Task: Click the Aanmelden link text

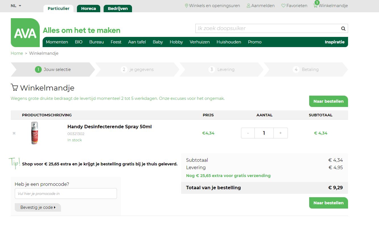Action: [x=263, y=6]
